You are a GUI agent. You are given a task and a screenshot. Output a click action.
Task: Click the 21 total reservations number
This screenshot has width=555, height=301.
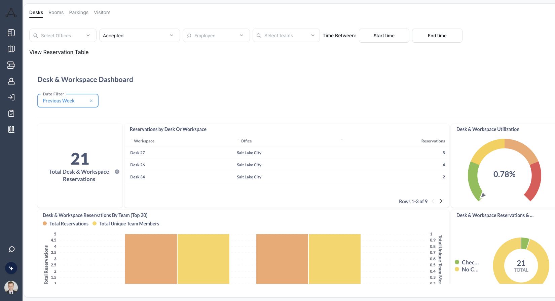click(80, 159)
